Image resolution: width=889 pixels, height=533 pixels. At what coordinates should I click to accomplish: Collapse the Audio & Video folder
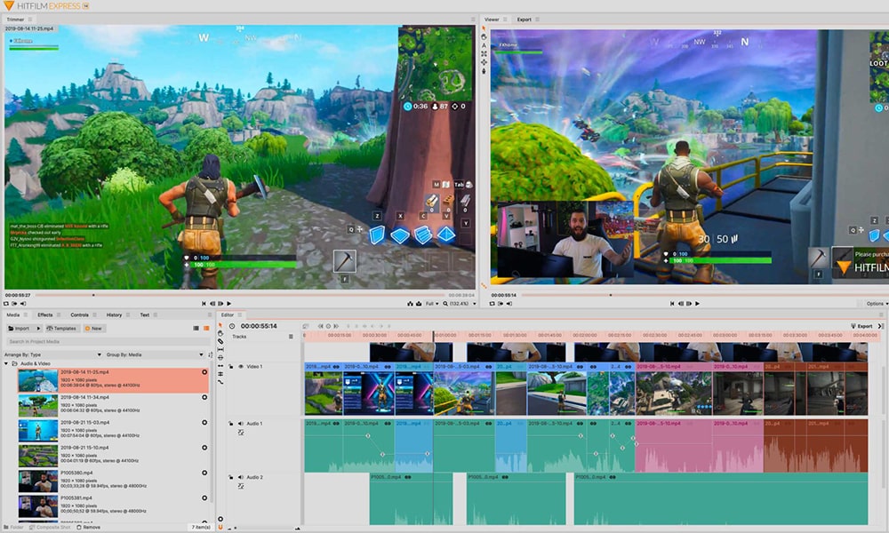click(6, 363)
